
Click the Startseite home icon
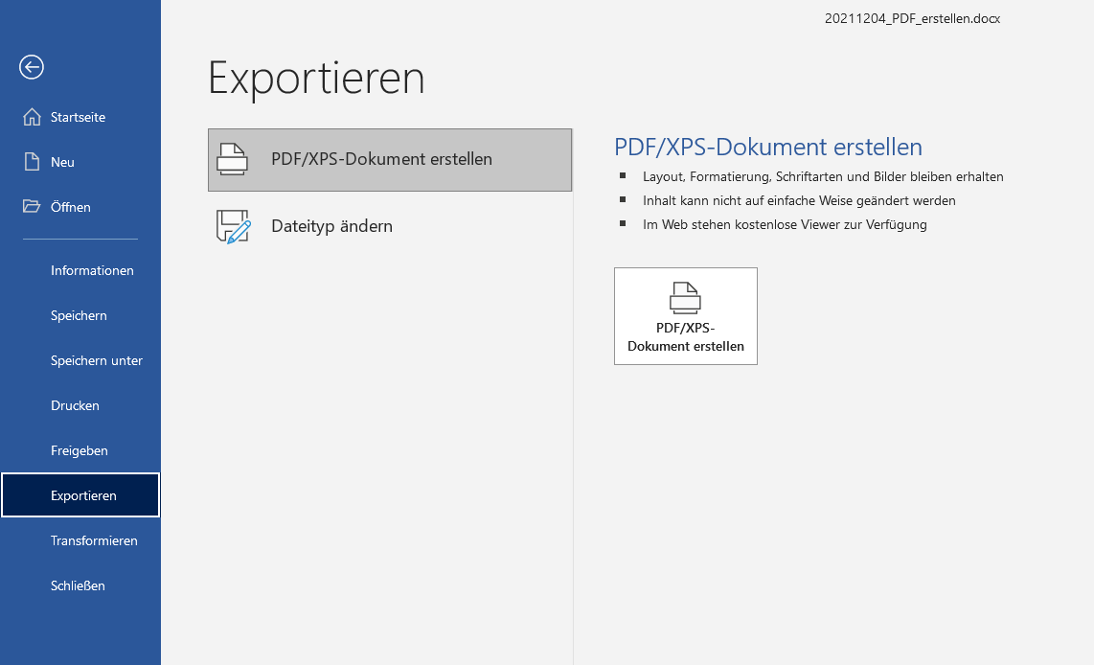coord(32,117)
